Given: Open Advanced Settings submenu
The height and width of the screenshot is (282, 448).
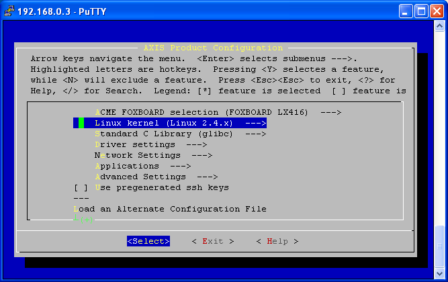Looking at the screenshot, I should coord(156,177).
